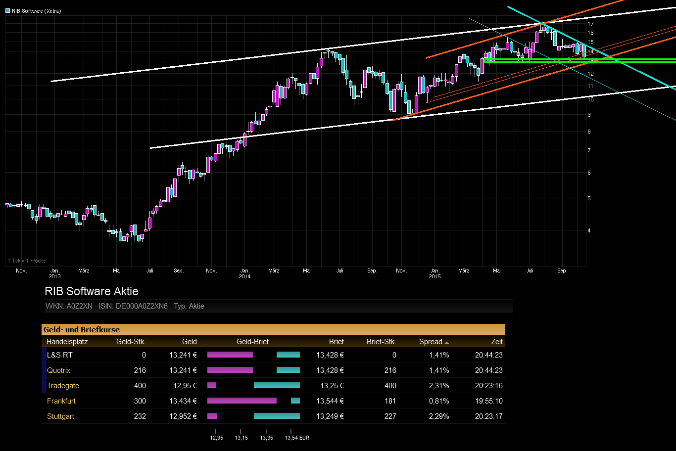
Task: Select the L&S RT exchange row label
Action: [x=60, y=355]
